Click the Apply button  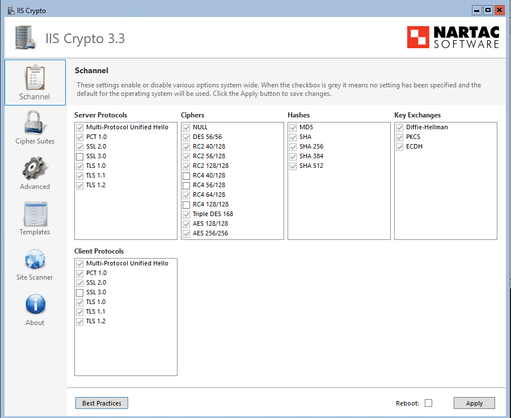tap(474, 403)
